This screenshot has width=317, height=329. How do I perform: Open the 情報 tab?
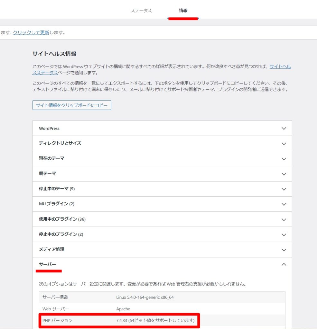(183, 11)
